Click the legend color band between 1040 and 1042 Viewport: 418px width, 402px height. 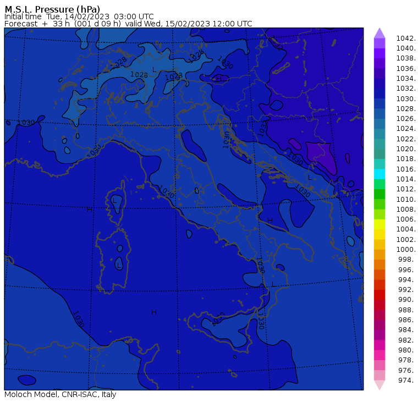tap(380, 43)
